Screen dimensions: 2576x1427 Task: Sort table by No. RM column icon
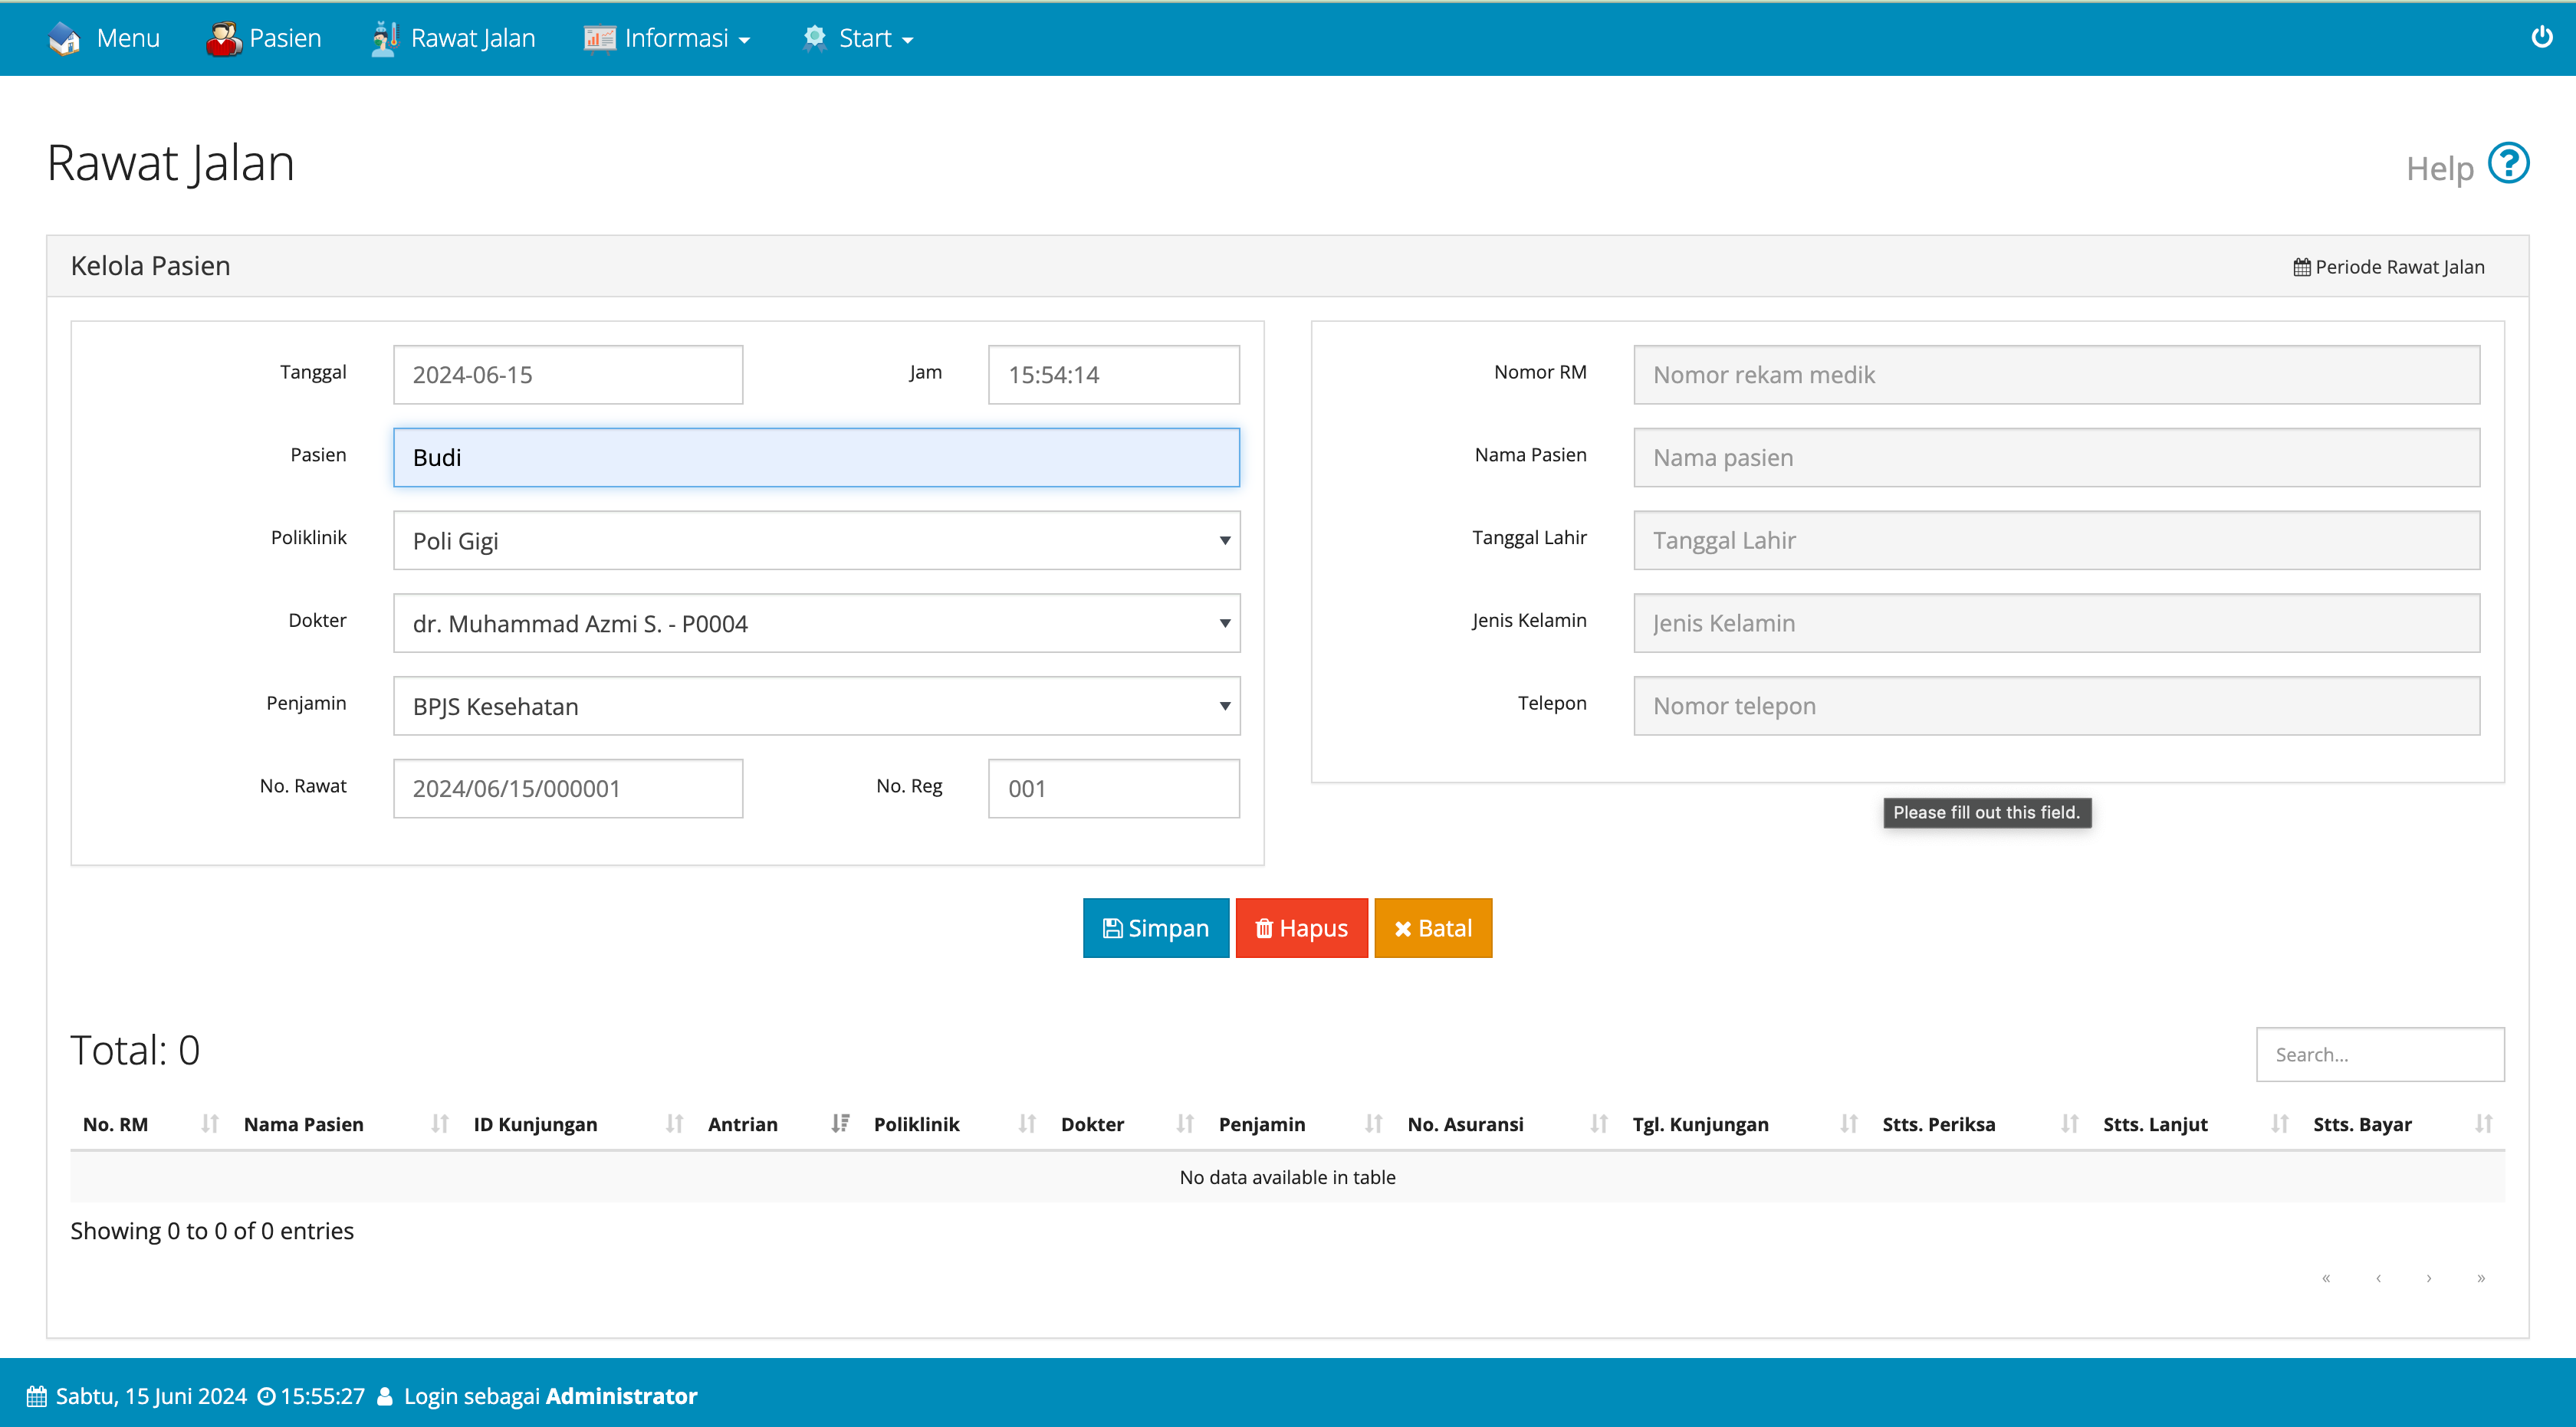209,1124
